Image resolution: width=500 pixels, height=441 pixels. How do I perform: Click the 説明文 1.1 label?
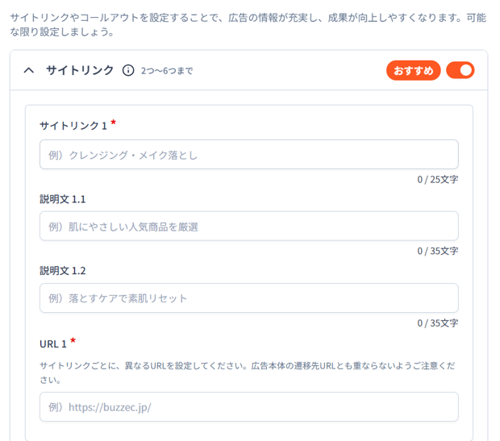coord(62,198)
